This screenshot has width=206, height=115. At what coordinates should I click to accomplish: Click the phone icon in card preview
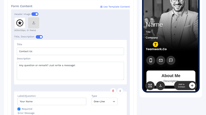click(151, 60)
